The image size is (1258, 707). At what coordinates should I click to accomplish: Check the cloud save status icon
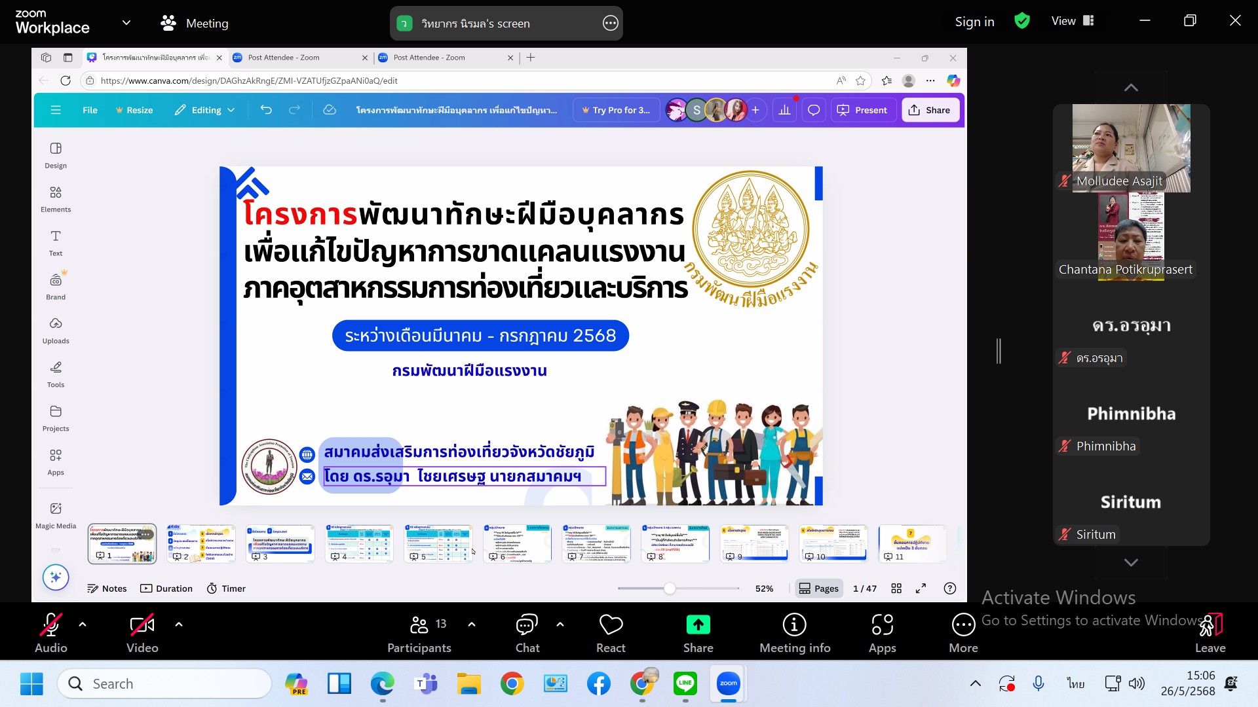(x=330, y=110)
